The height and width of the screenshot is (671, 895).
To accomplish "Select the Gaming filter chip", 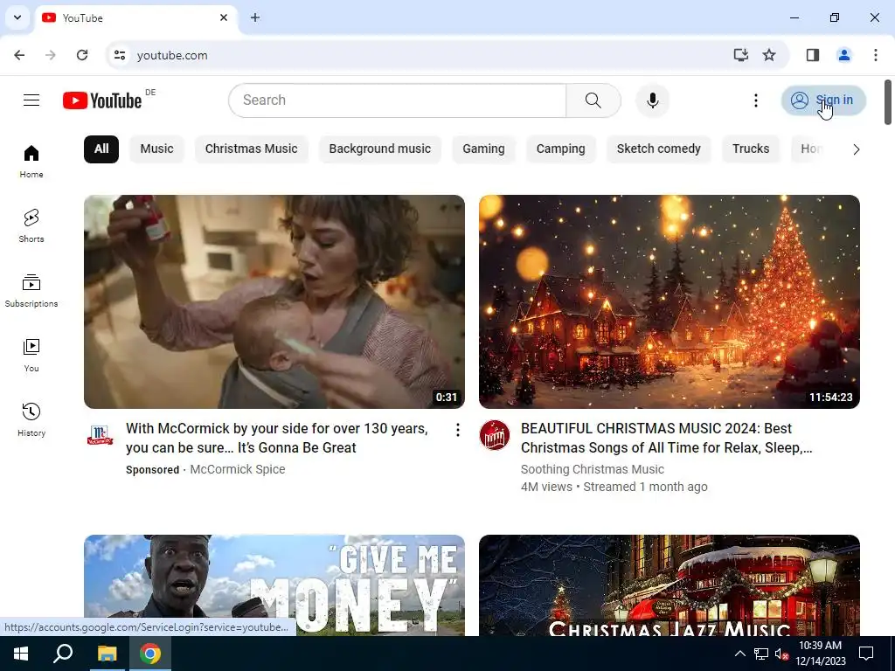I will click(483, 149).
